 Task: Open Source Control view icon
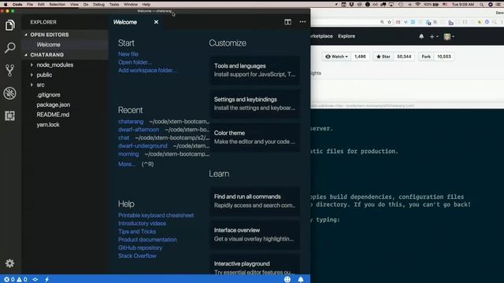(10, 70)
